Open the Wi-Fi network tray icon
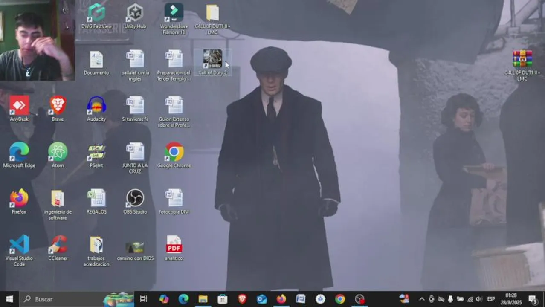Screen dimensions: 545x307 click(470, 299)
